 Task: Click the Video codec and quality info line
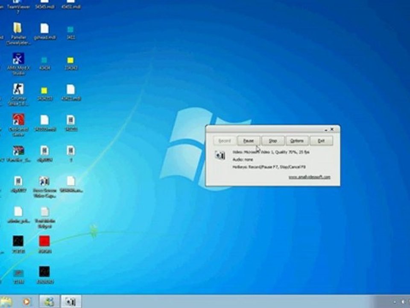(271, 152)
